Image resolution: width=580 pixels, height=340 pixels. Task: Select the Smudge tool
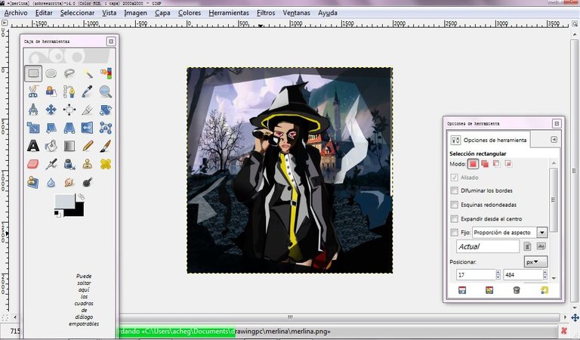[x=69, y=182]
